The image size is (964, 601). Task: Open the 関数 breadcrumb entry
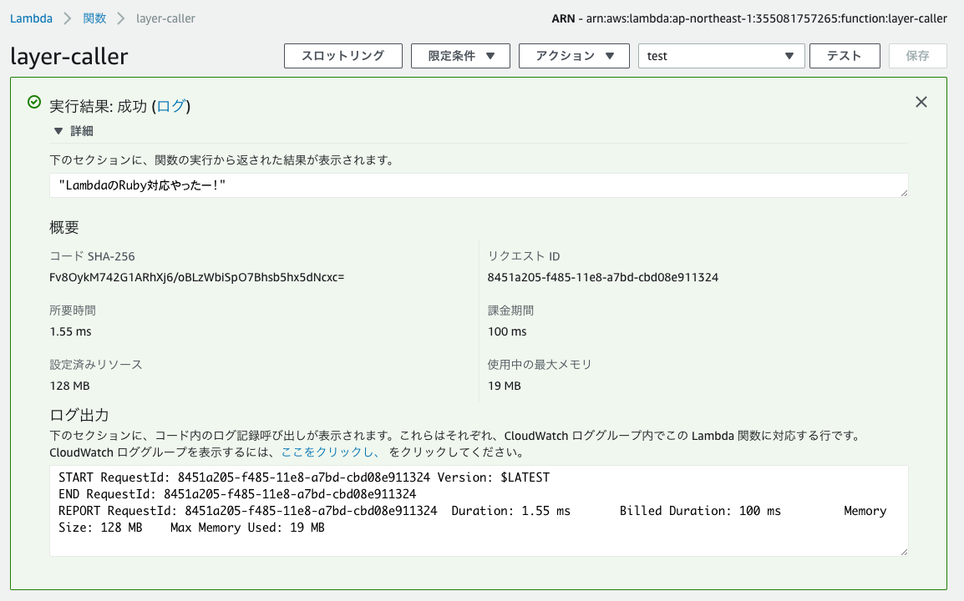(x=94, y=17)
